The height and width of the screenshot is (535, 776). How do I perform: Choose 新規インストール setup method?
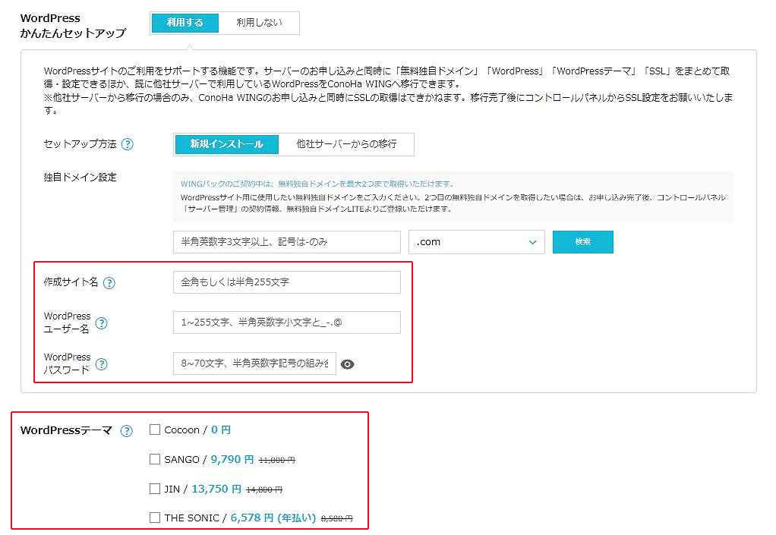point(227,144)
